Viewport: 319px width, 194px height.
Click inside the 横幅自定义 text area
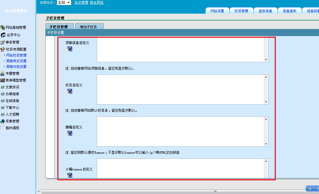pyautogui.click(x=180, y=131)
